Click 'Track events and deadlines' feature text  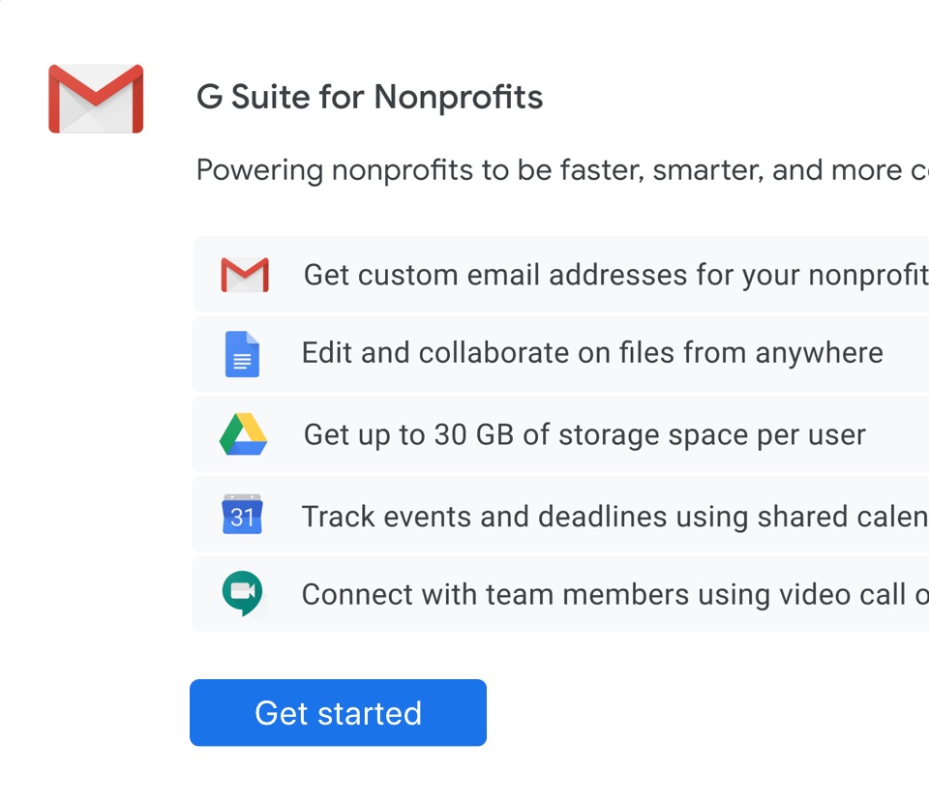click(x=615, y=517)
